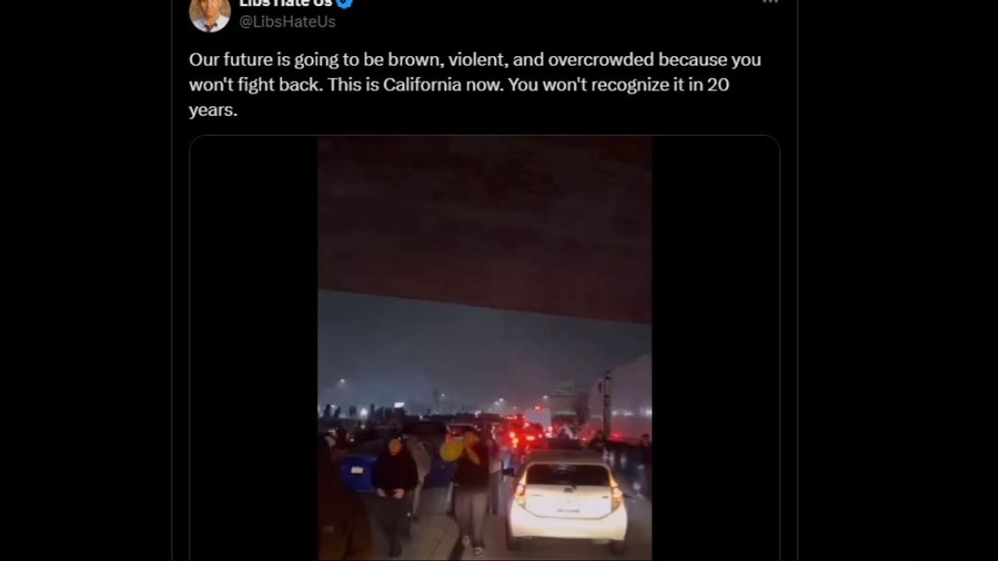Click the word California in the post

[423, 84]
